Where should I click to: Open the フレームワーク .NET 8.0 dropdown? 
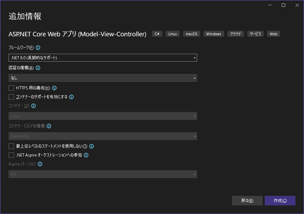[103, 58]
